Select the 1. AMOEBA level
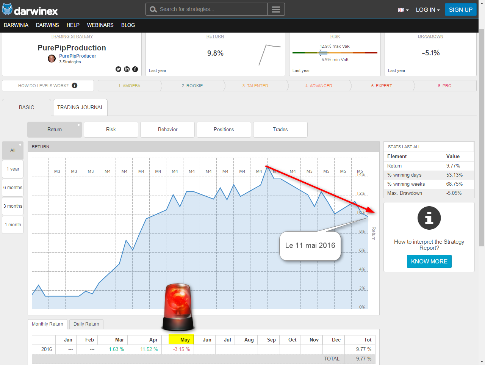 (x=129, y=86)
